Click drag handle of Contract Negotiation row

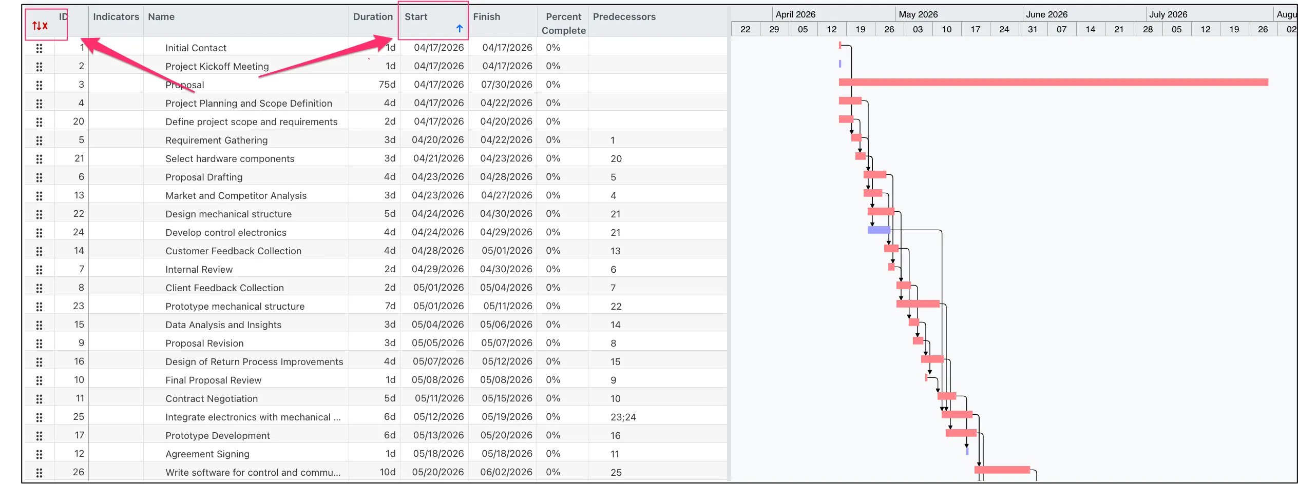click(x=39, y=399)
